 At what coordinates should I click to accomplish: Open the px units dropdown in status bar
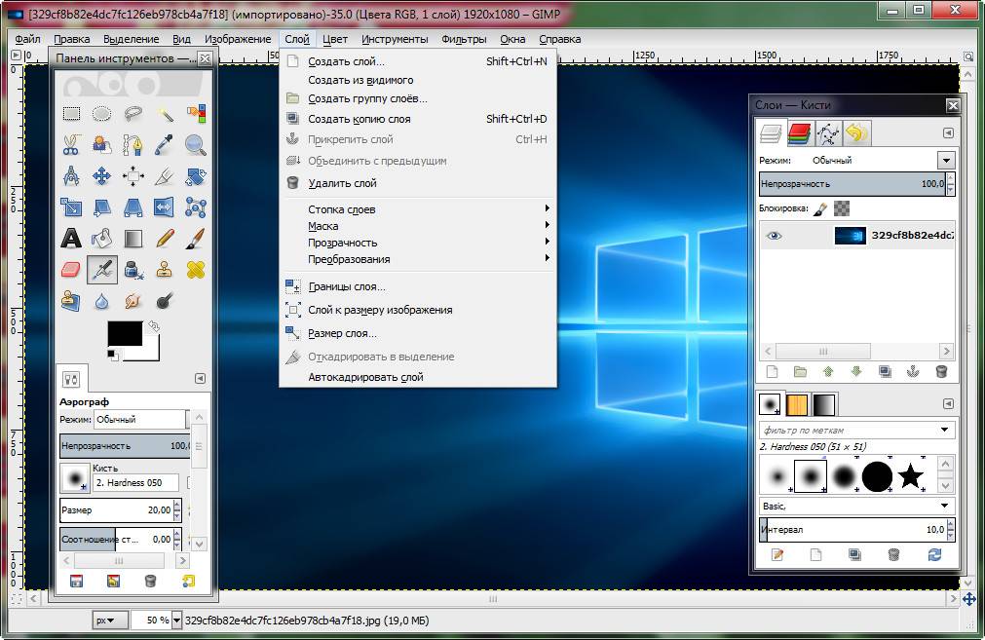pyautogui.click(x=110, y=620)
